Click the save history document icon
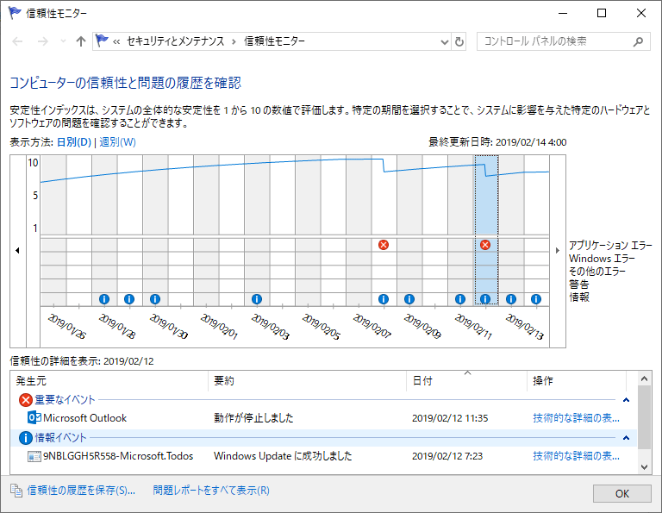The width and height of the screenshot is (662, 513). point(16,491)
